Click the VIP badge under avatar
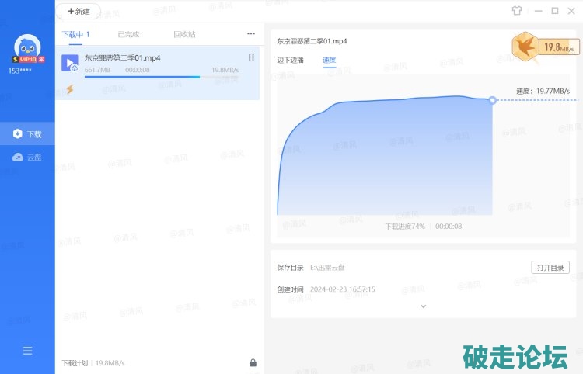The height and width of the screenshot is (374, 583). pos(28,60)
